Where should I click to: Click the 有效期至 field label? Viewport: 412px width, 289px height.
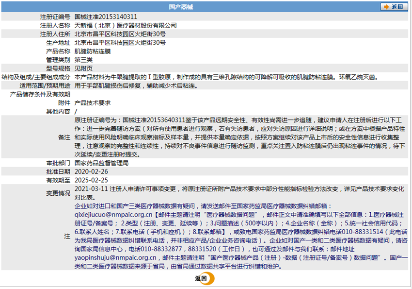coord(58,180)
